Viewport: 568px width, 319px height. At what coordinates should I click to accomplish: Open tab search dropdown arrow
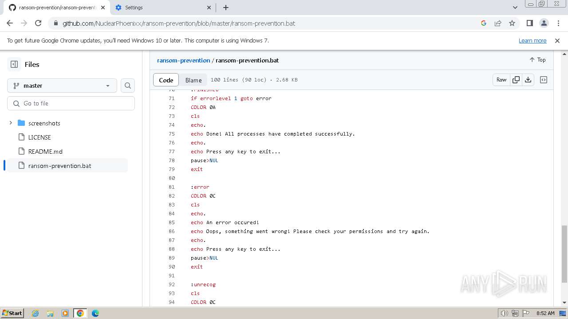[515, 8]
